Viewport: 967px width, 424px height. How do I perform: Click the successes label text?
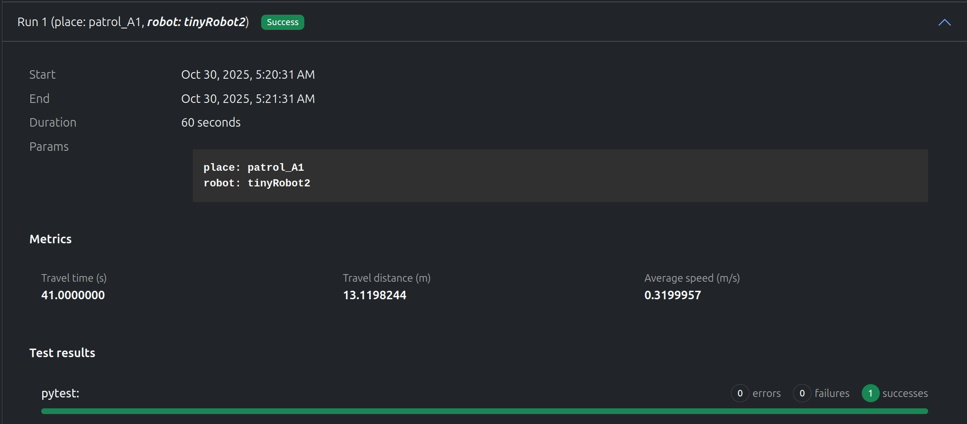click(x=905, y=393)
